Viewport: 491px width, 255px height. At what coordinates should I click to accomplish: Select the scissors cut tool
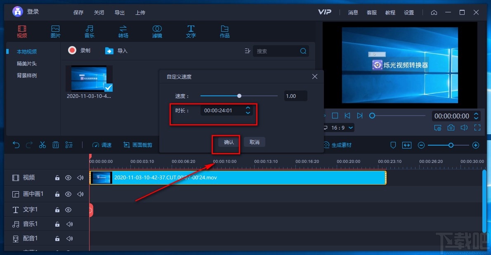pyautogui.click(x=42, y=145)
